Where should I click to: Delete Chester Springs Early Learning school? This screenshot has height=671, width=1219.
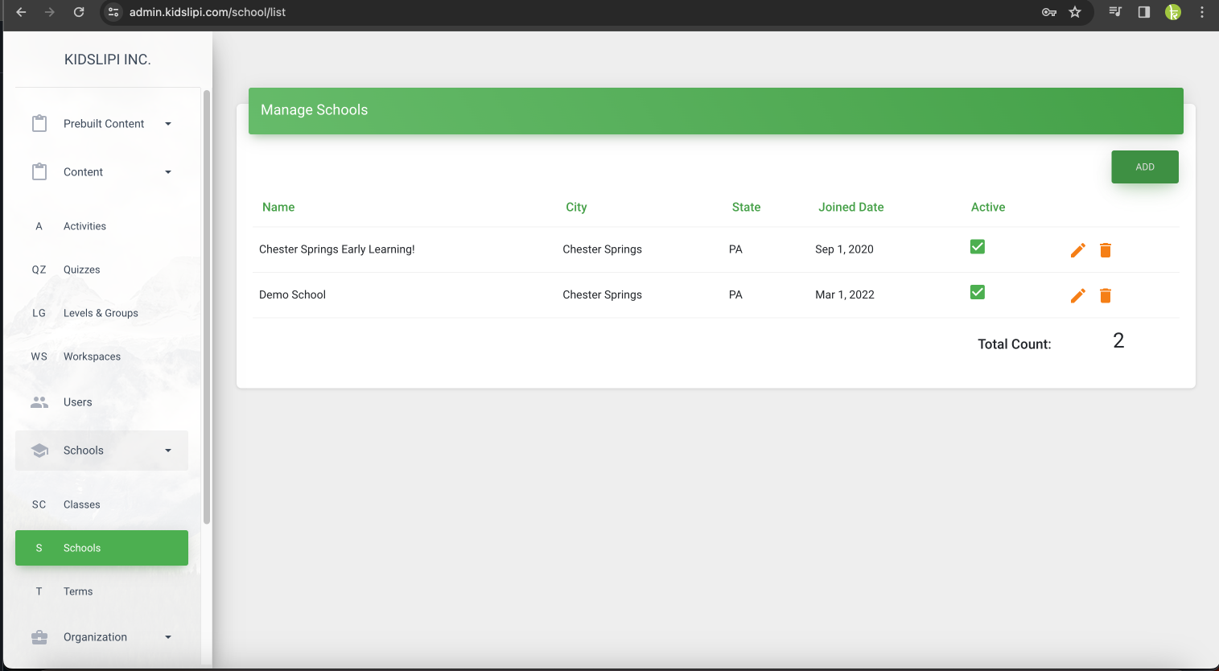[x=1106, y=250]
